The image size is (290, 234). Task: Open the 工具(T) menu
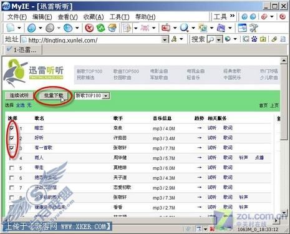(120, 17)
